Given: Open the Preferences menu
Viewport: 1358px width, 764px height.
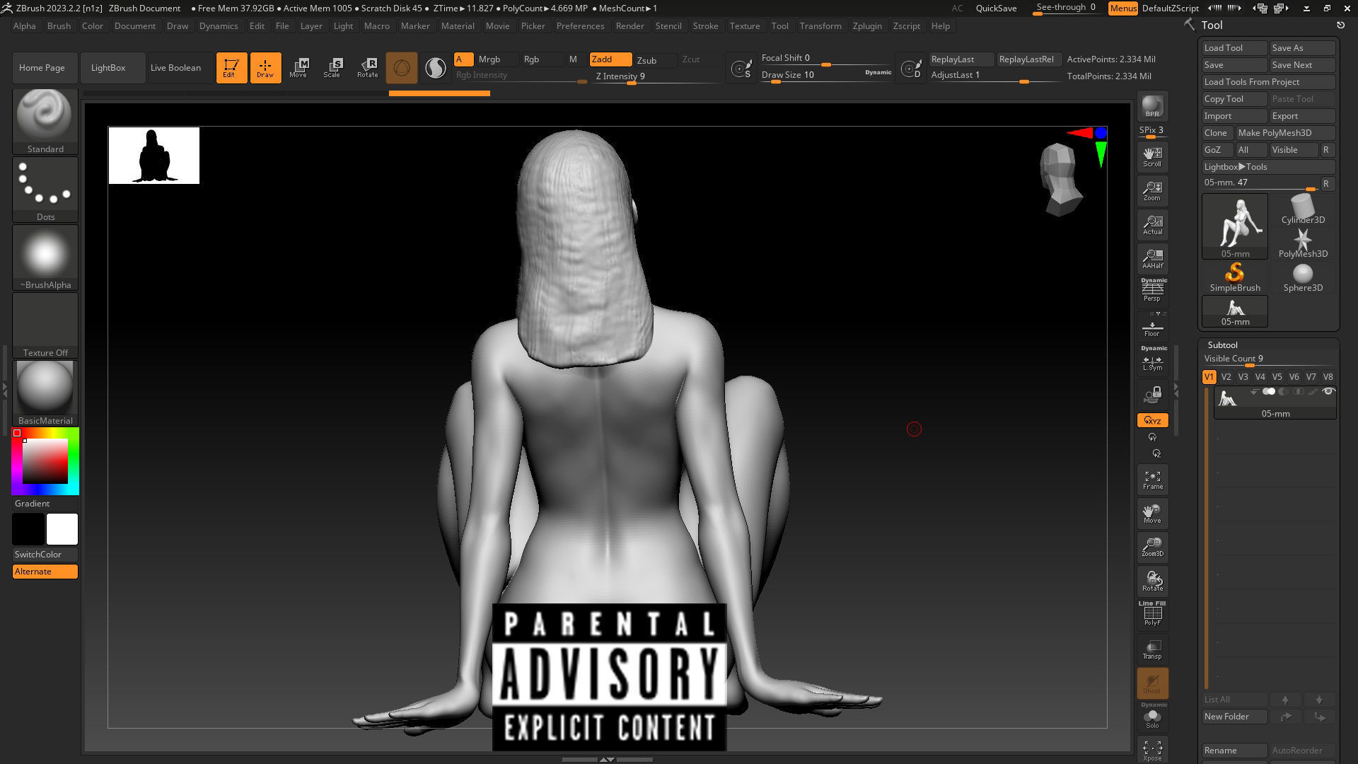Looking at the screenshot, I should (x=580, y=26).
